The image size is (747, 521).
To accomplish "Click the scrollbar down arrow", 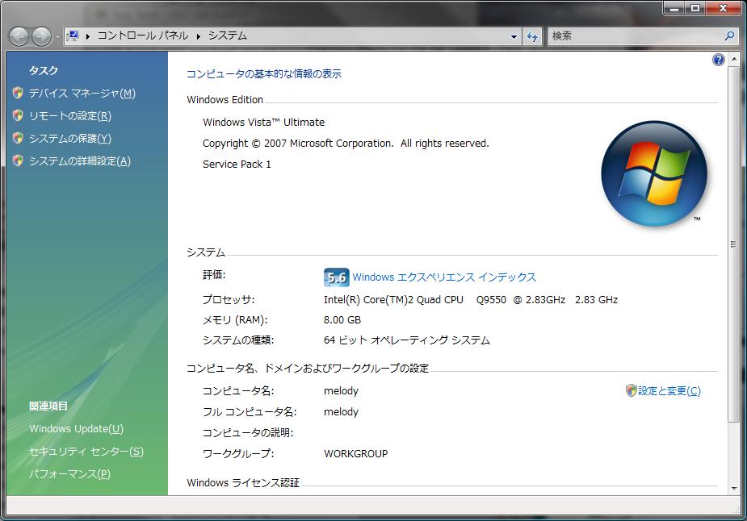I will coord(733,489).
